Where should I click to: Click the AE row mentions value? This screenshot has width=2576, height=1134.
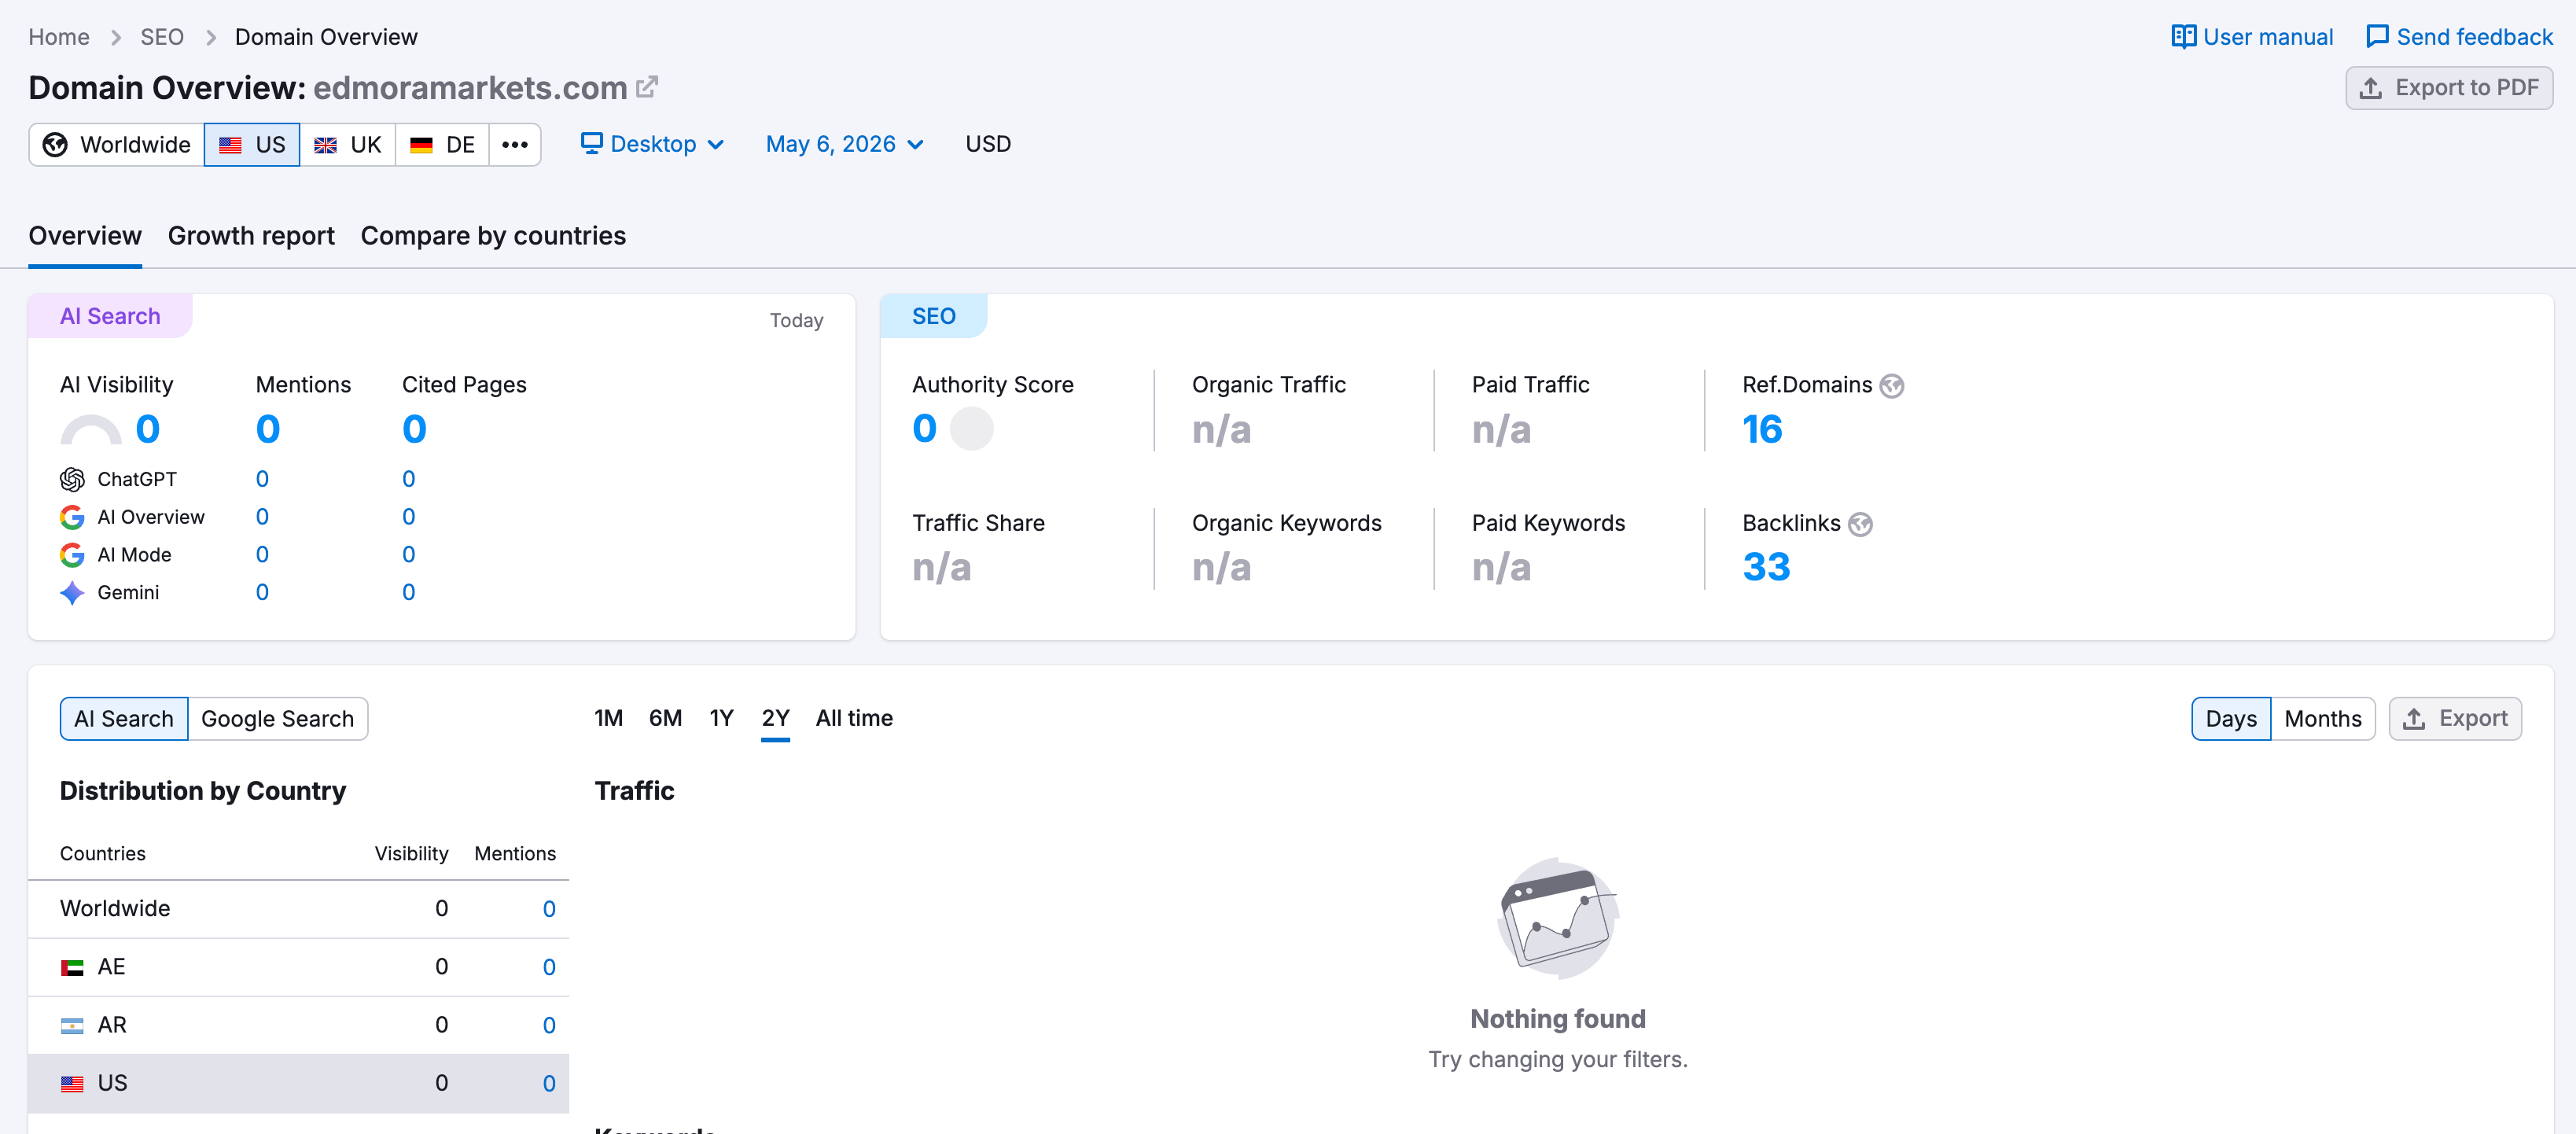pyautogui.click(x=549, y=968)
